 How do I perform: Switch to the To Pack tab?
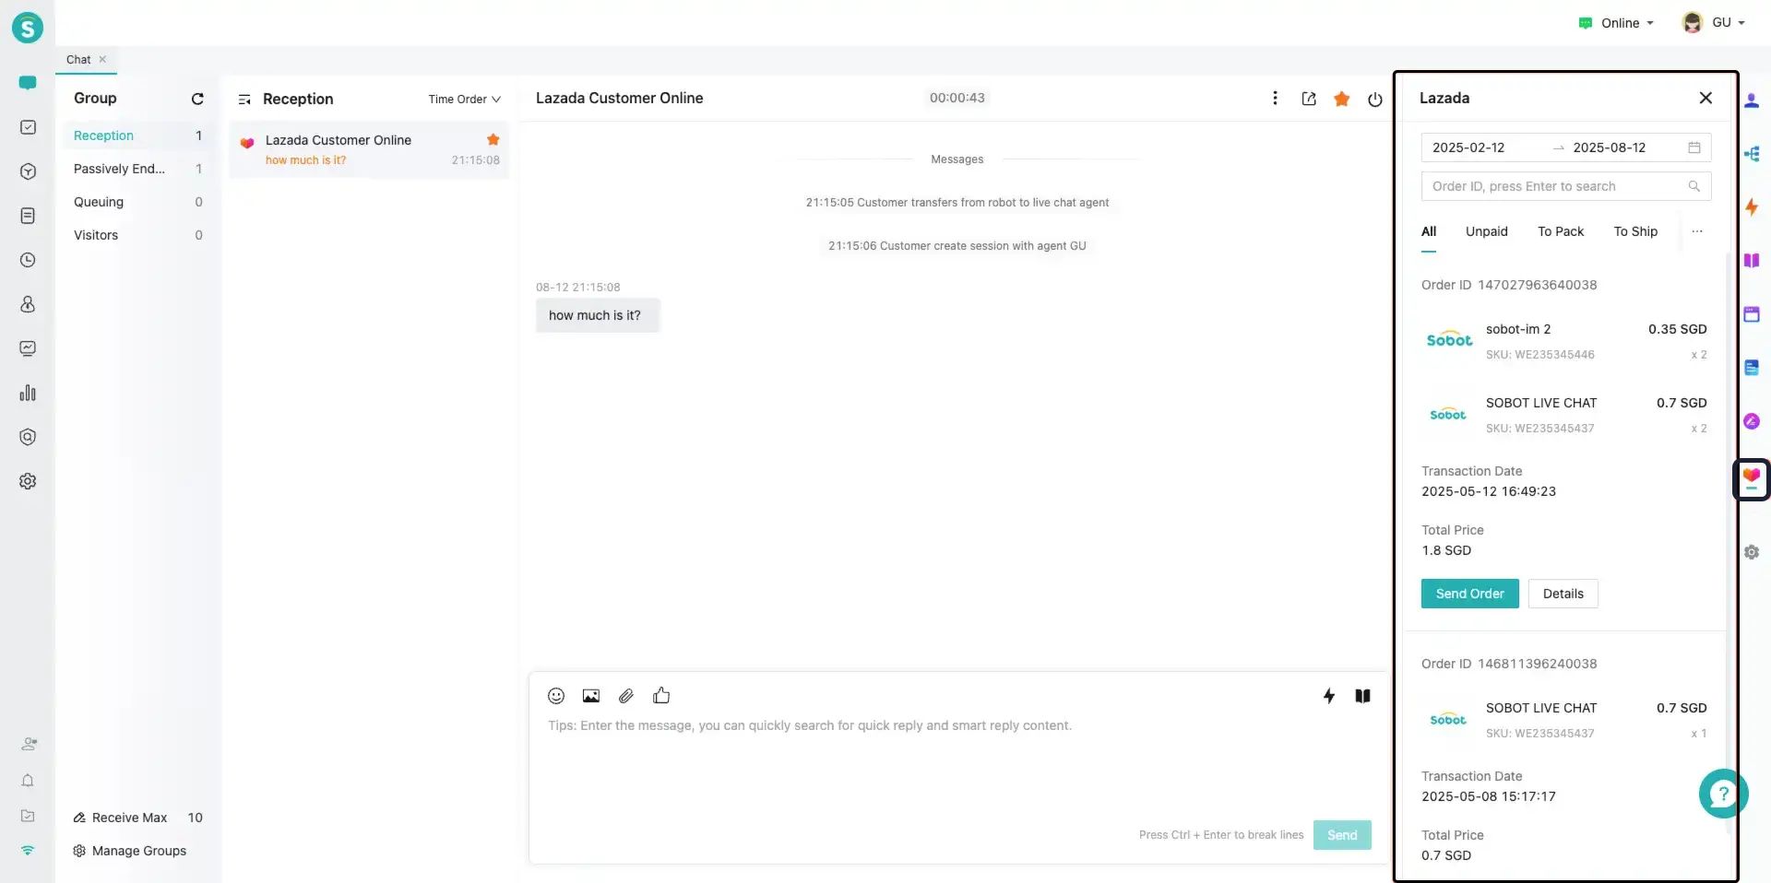[1561, 231]
